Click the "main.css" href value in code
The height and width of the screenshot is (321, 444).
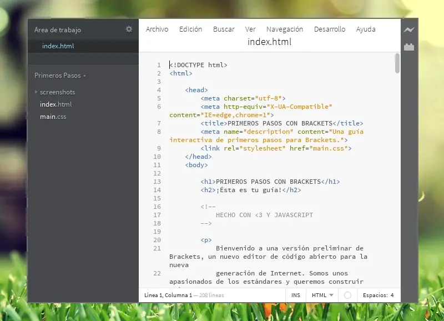tap(329, 148)
